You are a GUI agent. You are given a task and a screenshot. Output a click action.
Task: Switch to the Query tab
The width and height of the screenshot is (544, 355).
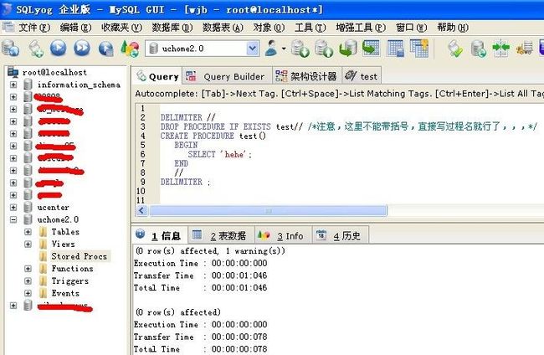pos(157,76)
